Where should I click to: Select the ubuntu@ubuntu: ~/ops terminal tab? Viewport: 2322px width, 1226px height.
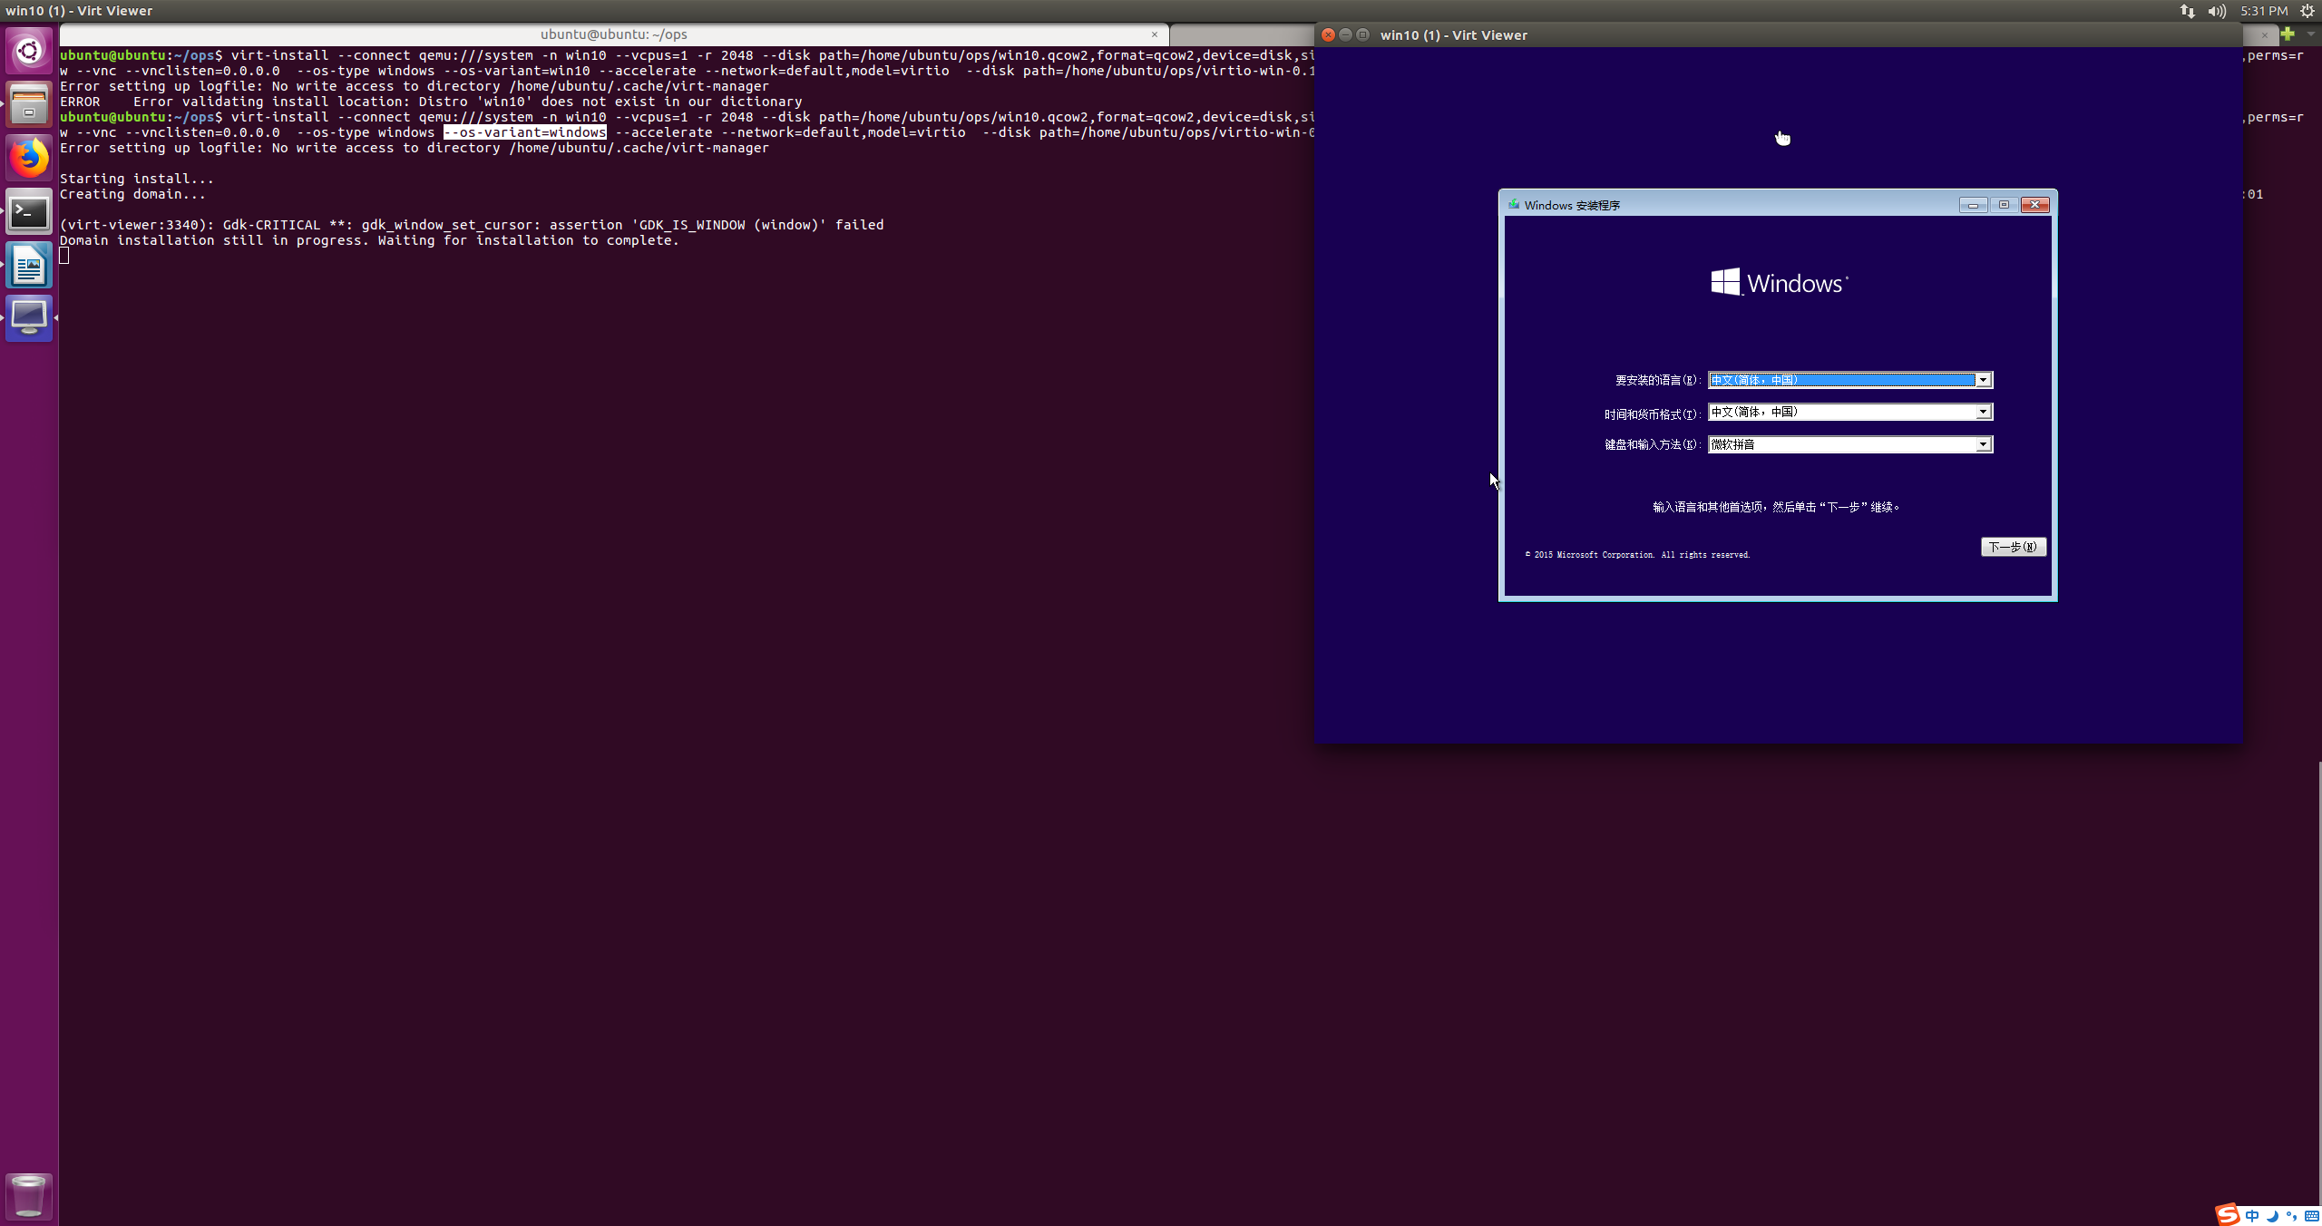tap(613, 34)
